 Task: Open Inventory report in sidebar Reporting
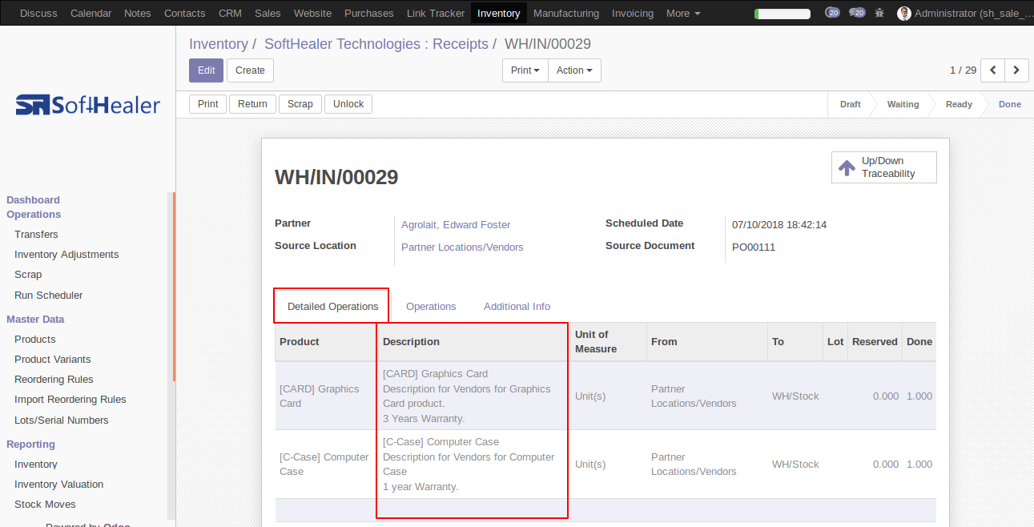tap(36, 465)
